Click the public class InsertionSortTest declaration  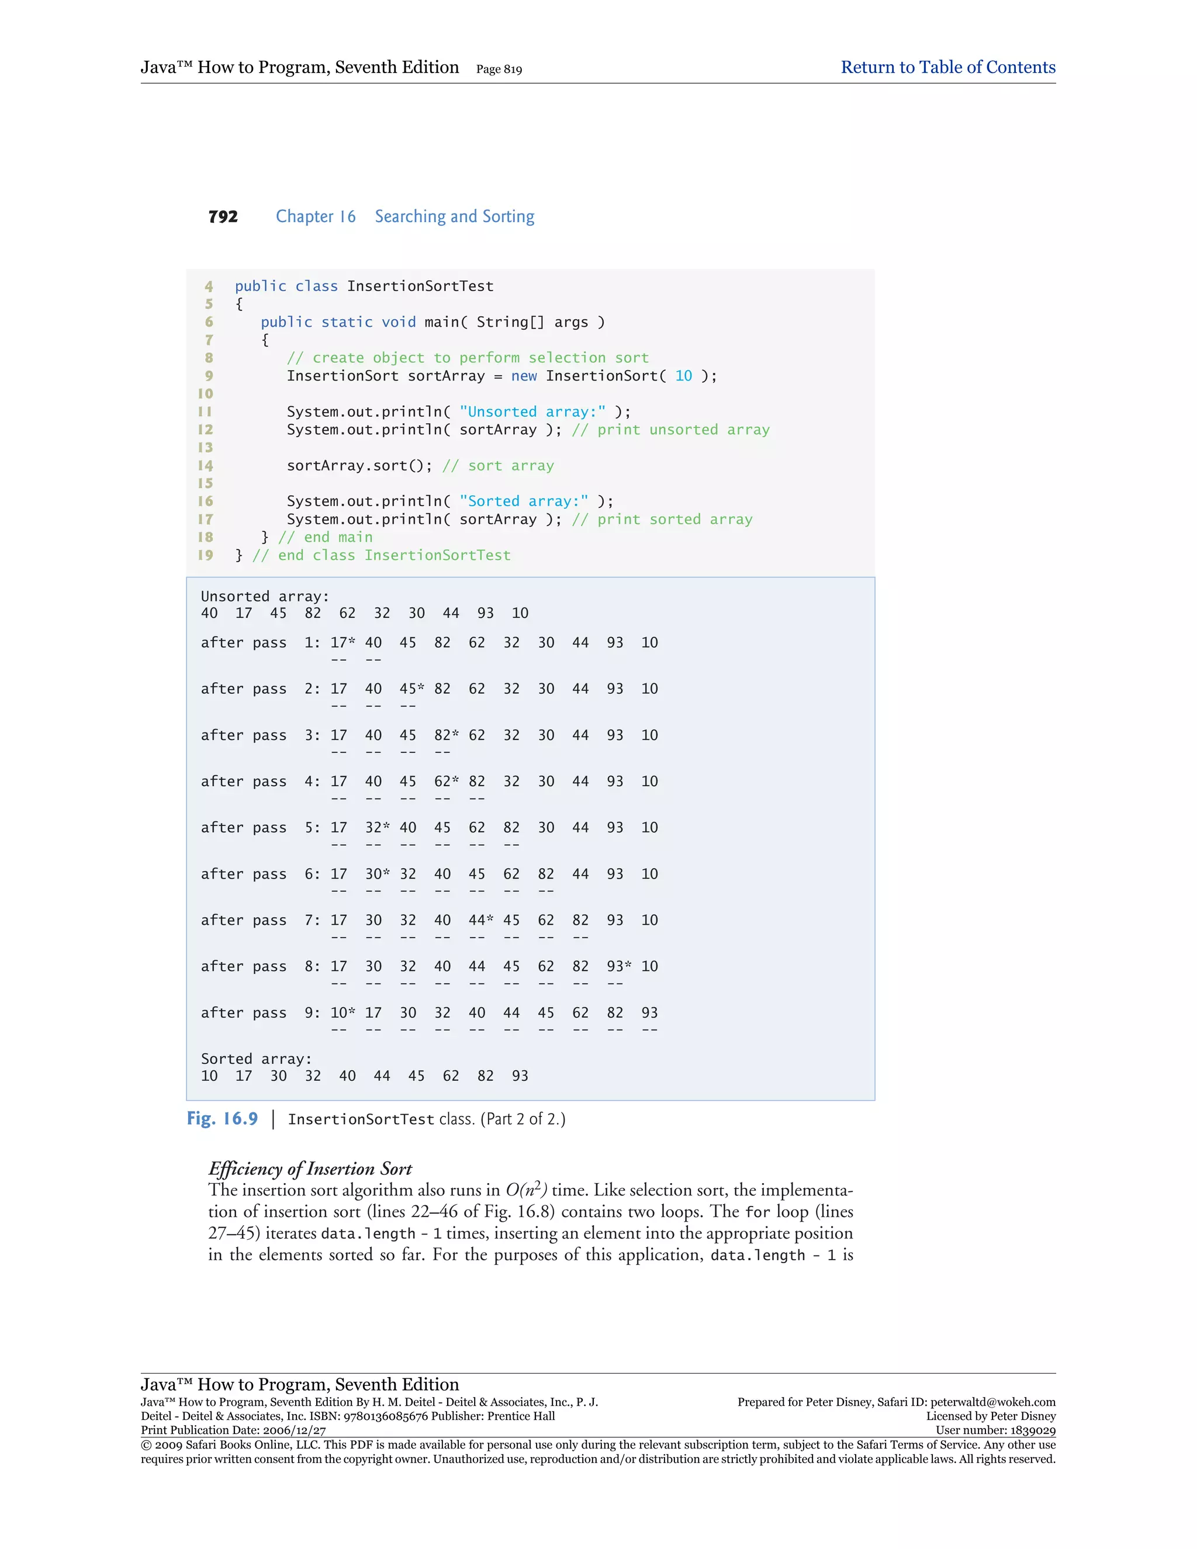point(364,286)
